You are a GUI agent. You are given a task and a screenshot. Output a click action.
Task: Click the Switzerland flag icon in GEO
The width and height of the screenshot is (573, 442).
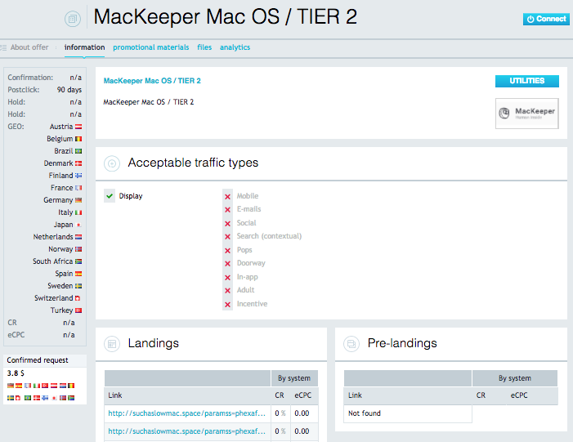click(78, 298)
